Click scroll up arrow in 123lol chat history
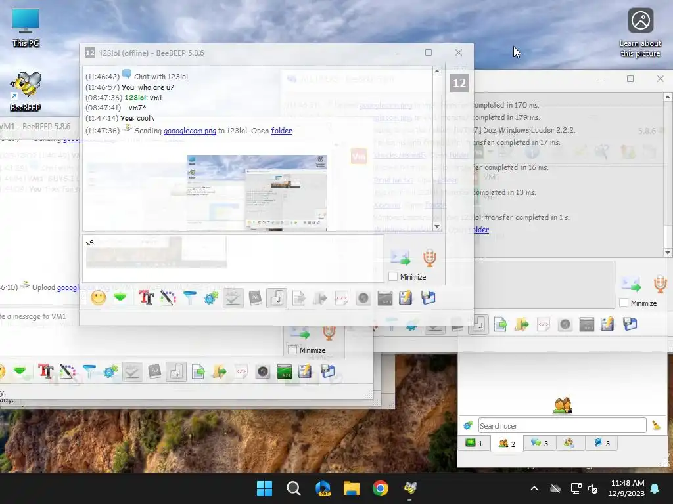 [437, 71]
